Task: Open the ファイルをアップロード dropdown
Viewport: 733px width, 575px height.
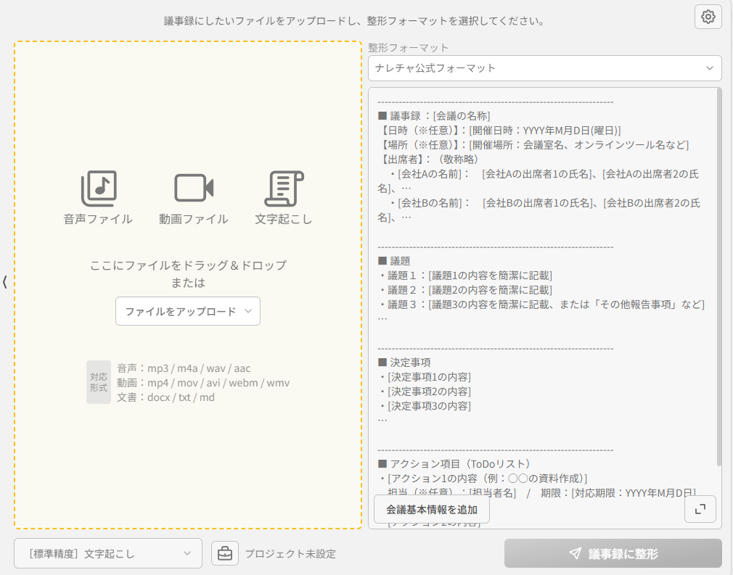Action: pos(187,311)
